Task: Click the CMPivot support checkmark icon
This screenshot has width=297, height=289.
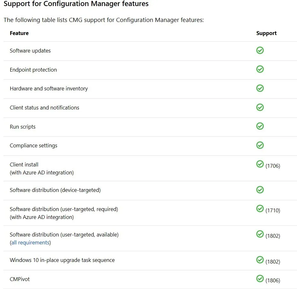Action: tap(260, 278)
